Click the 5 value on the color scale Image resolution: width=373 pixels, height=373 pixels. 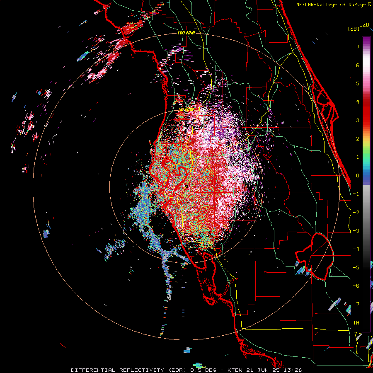click(x=358, y=83)
